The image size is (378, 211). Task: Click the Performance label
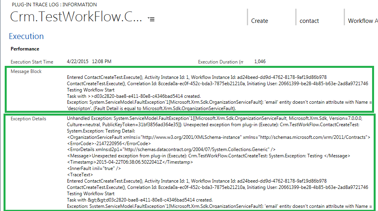click(x=25, y=49)
